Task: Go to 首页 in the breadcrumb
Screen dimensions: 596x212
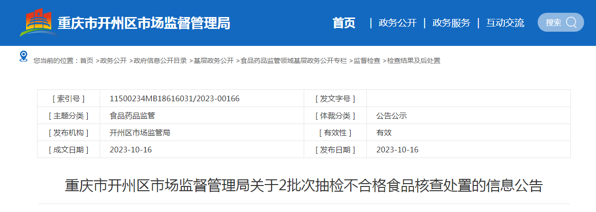Action: [x=87, y=61]
